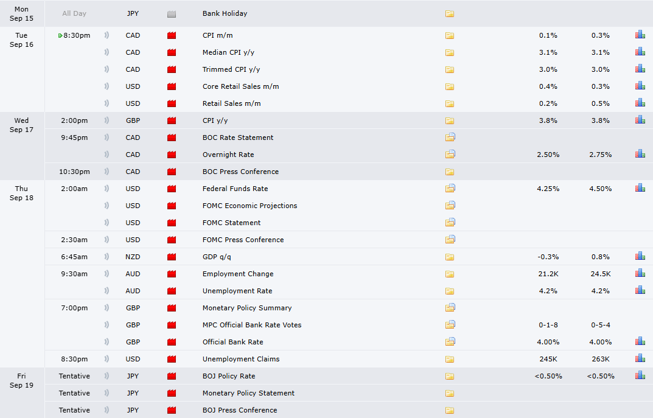Expand FOMC Press Conference detail folder
This screenshot has height=418, width=653.
450,239
